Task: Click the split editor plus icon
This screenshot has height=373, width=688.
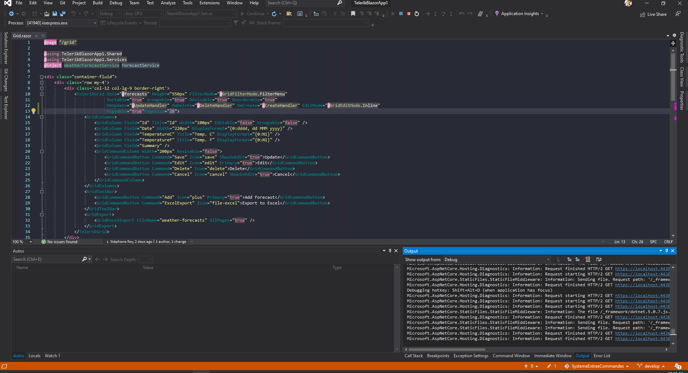Action: (673, 43)
